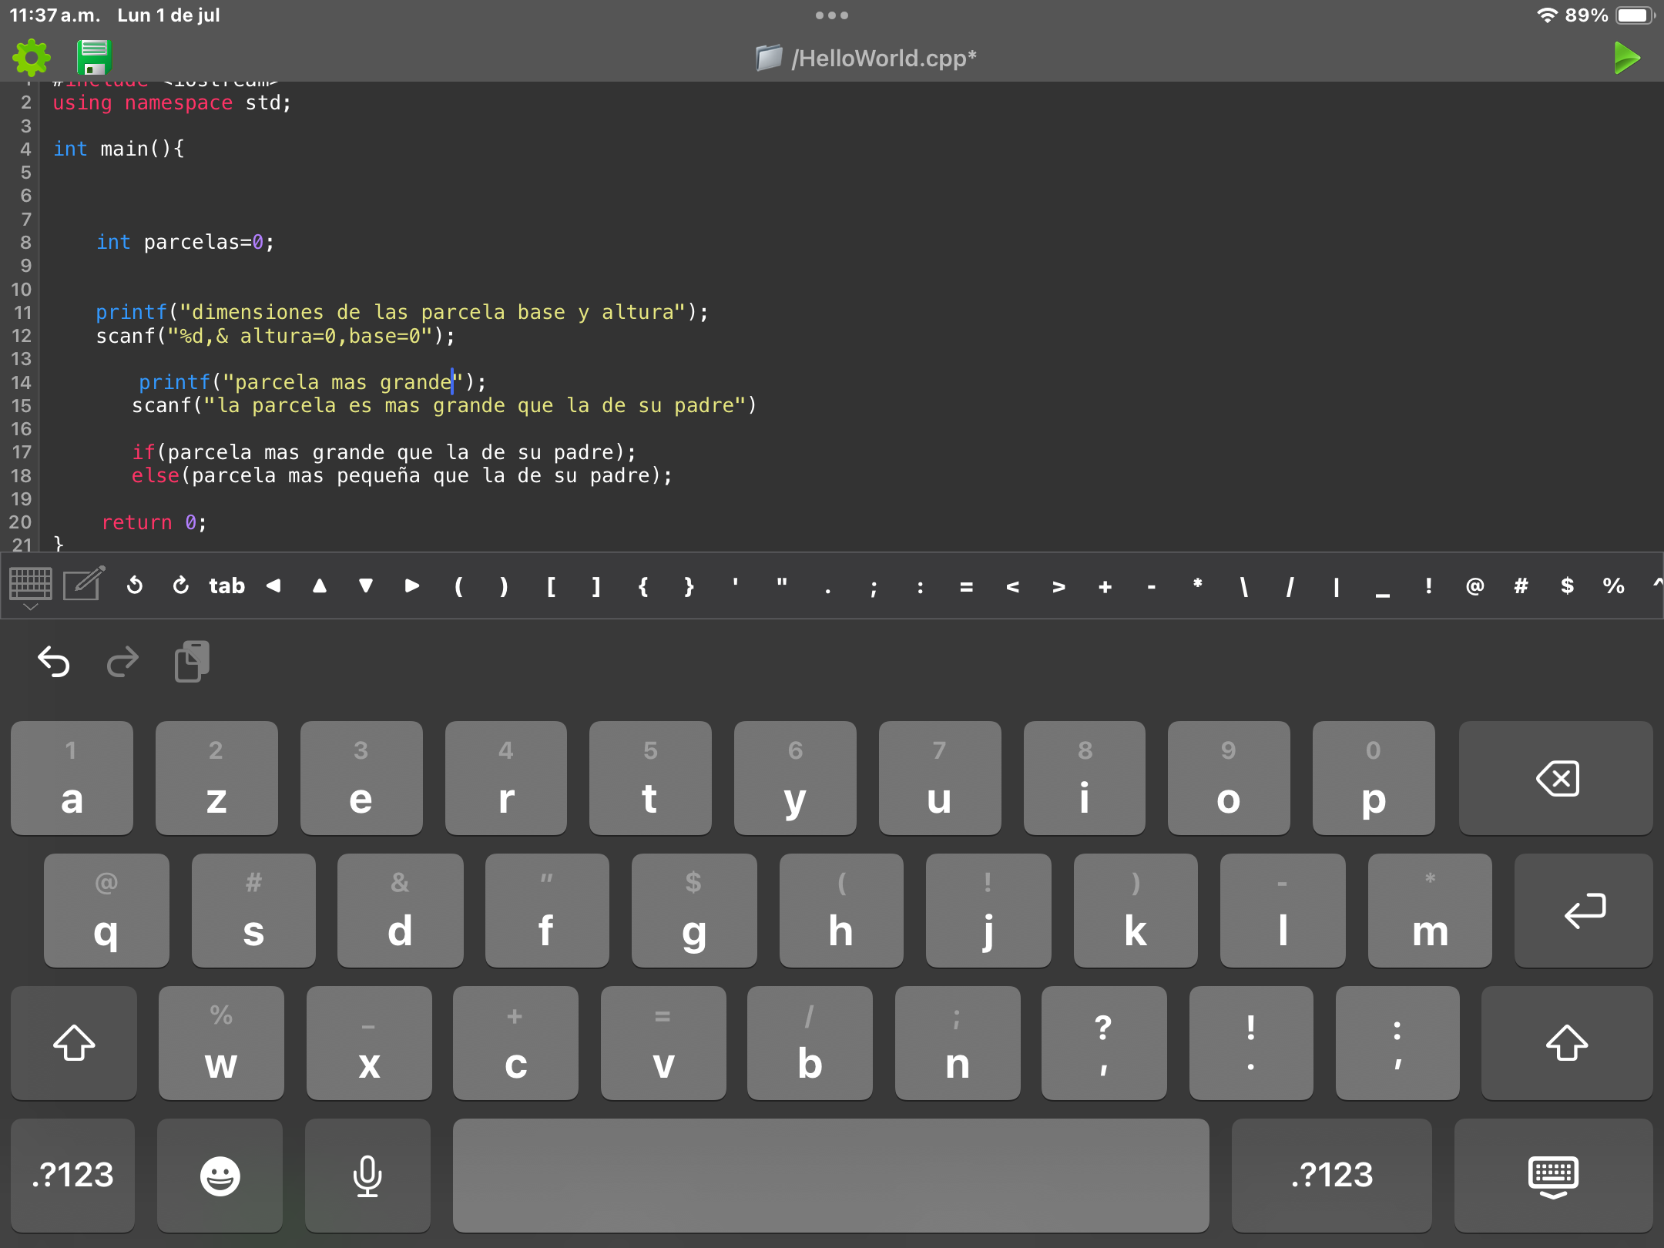This screenshot has height=1248, width=1664.
Task: Move cursor down with down triangle key
Action: click(x=366, y=586)
